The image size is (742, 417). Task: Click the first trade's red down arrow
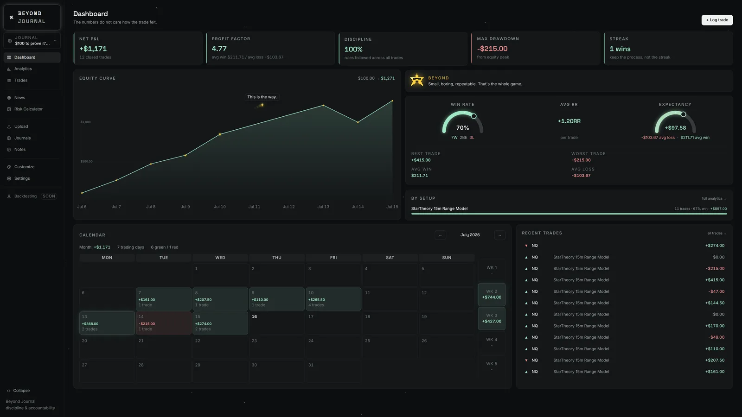click(526, 246)
